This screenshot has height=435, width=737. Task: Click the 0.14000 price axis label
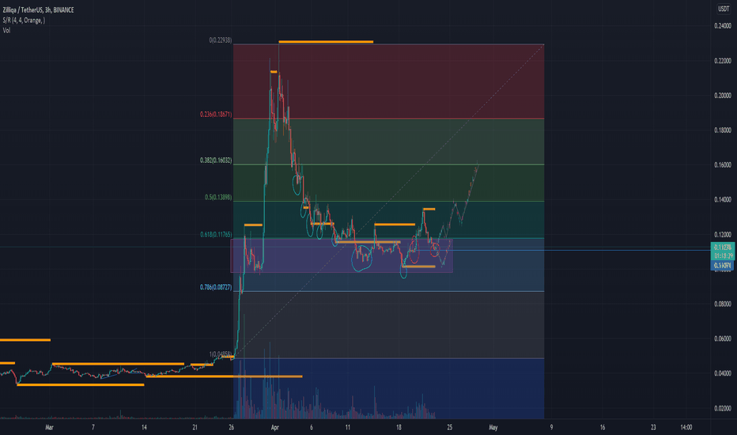[723, 200]
